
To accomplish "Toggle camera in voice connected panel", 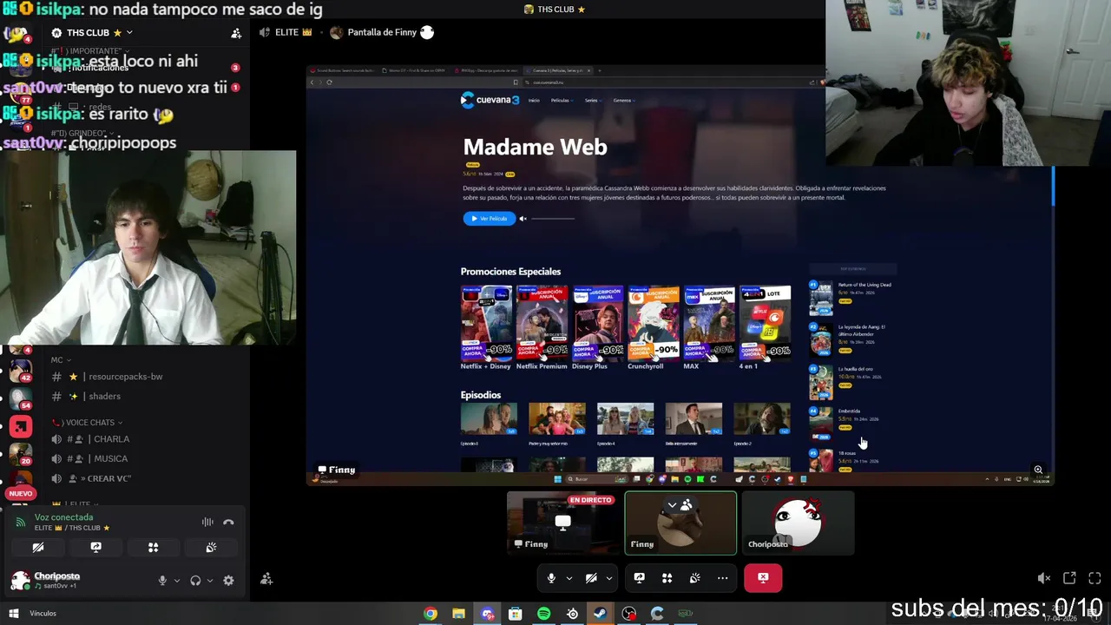I will pyautogui.click(x=38, y=548).
